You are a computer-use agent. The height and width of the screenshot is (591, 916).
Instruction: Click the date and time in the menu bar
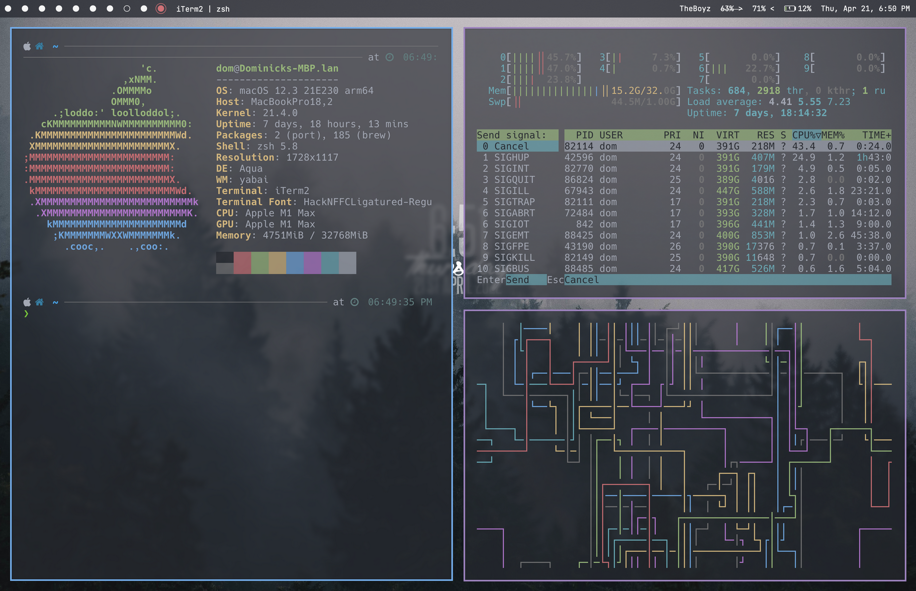865,8
